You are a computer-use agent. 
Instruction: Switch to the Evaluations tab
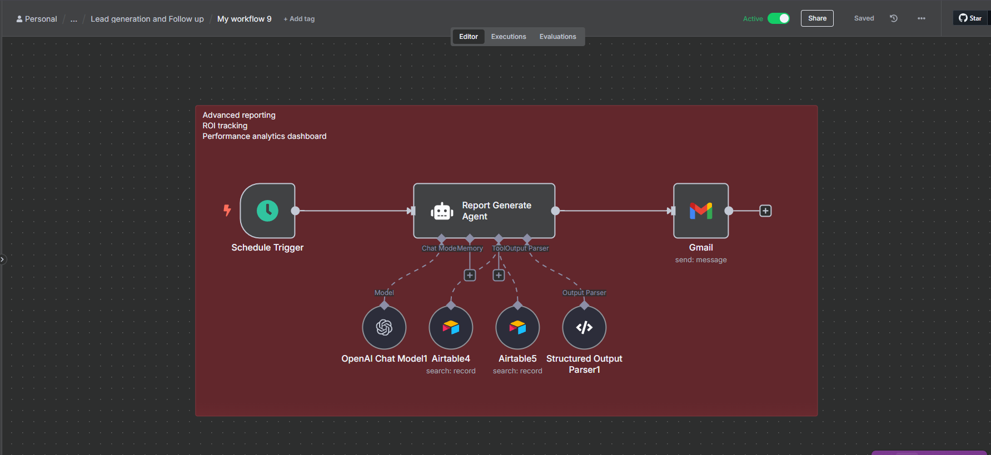[557, 37]
